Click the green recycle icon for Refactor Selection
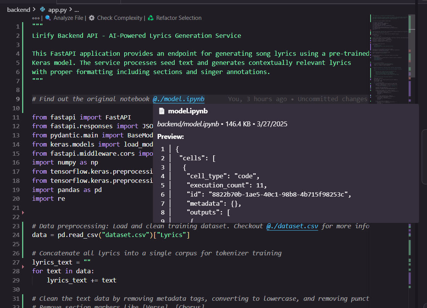Image resolution: width=427 pixels, height=308 pixels. 151,18
